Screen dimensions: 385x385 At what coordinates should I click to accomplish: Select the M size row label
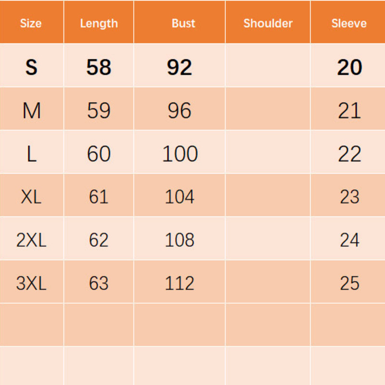31,111
